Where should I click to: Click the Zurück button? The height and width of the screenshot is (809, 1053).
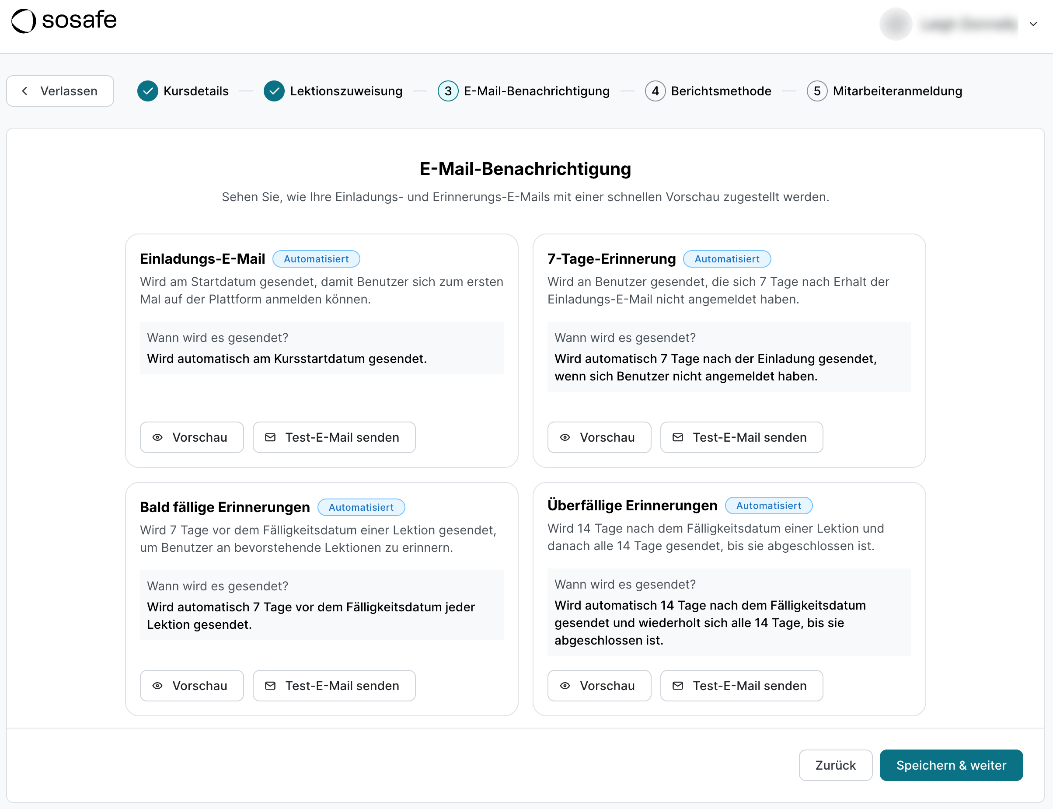[835, 765]
